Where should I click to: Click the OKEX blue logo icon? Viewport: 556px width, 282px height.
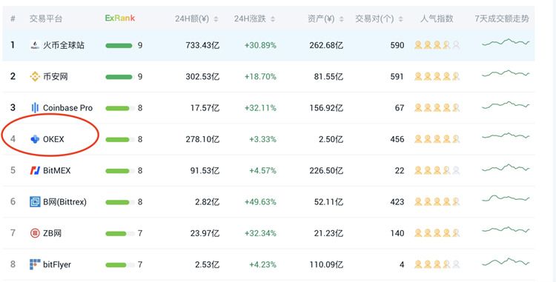pyautogui.click(x=35, y=139)
